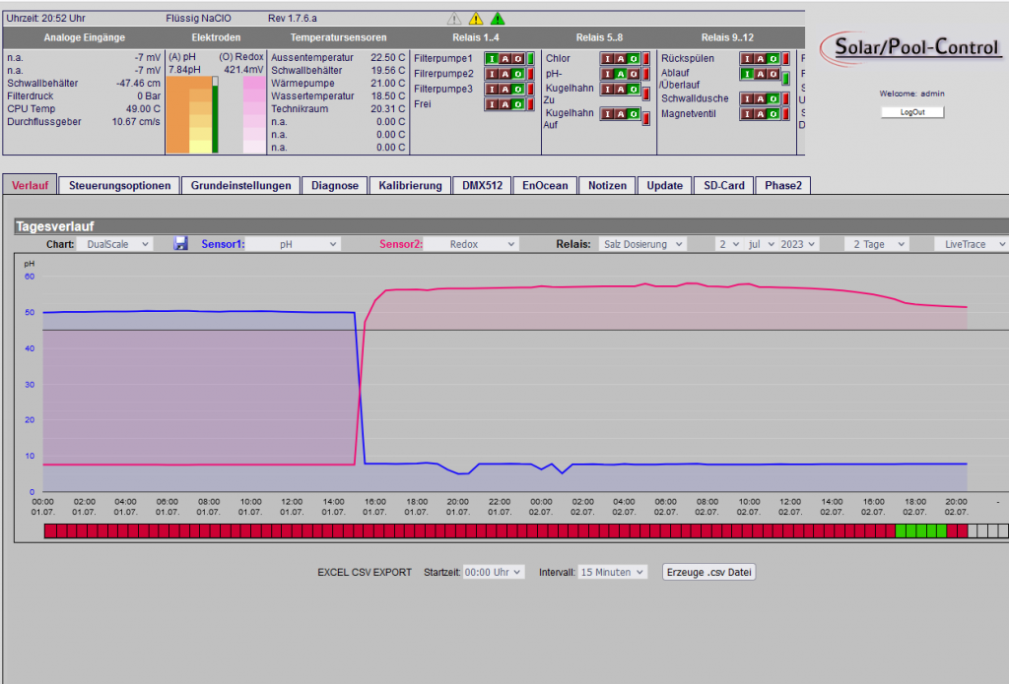Set Ablauf/Überlauf relay to O (off)
The width and height of the screenshot is (1009, 684).
(x=773, y=74)
